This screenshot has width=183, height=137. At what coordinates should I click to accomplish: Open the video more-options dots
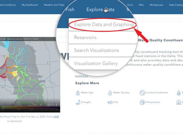56,105
